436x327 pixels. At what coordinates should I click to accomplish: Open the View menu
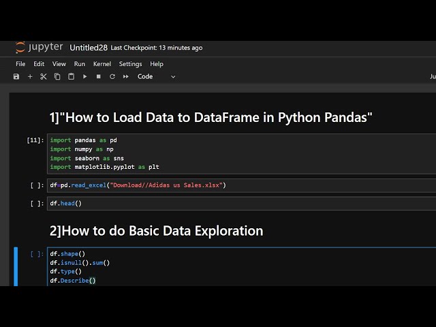click(59, 64)
